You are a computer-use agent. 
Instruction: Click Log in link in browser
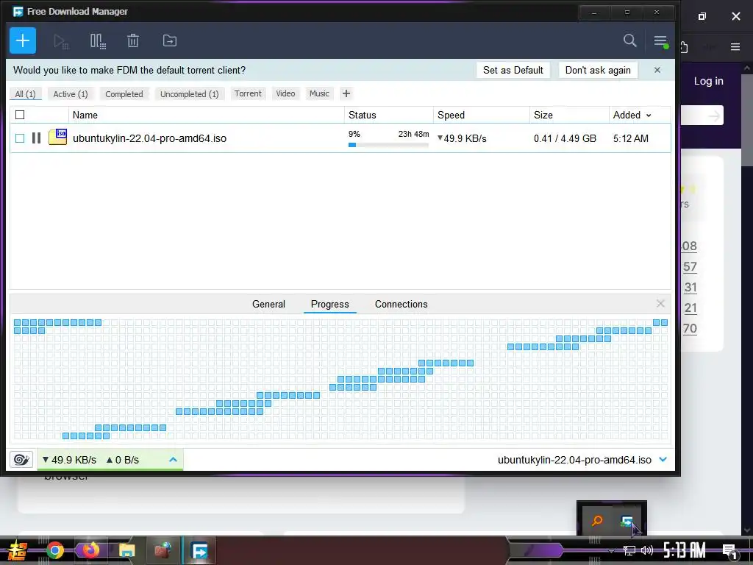point(708,81)
